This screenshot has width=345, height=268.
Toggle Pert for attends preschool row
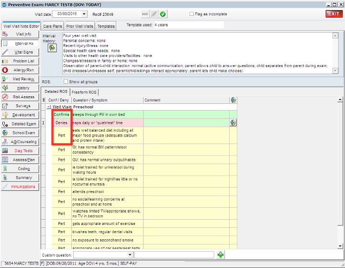[62, 191]
